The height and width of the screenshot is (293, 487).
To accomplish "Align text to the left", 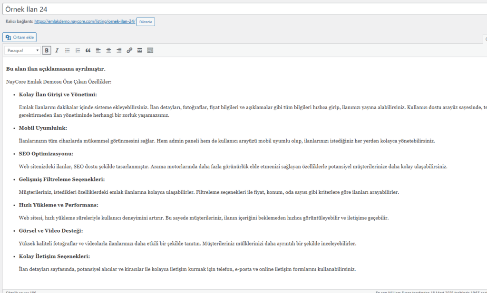I will [x=98, y=50].
